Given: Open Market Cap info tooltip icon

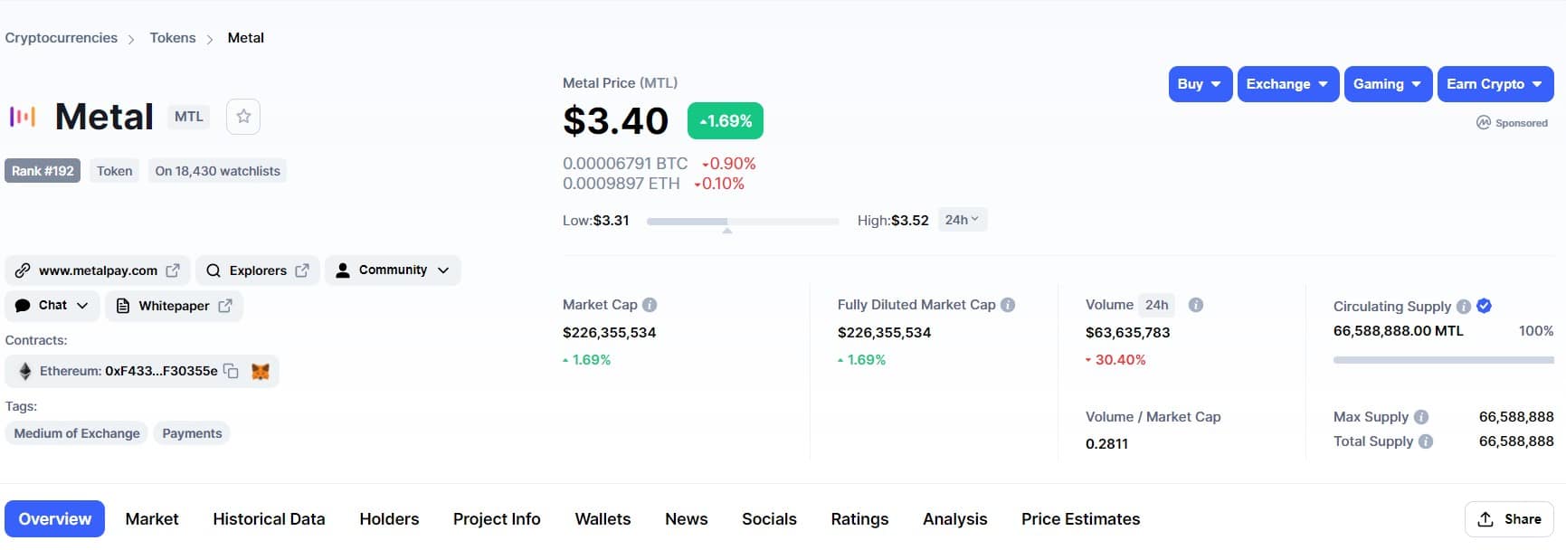Looking at the screenshot, I should pos(650,305).
